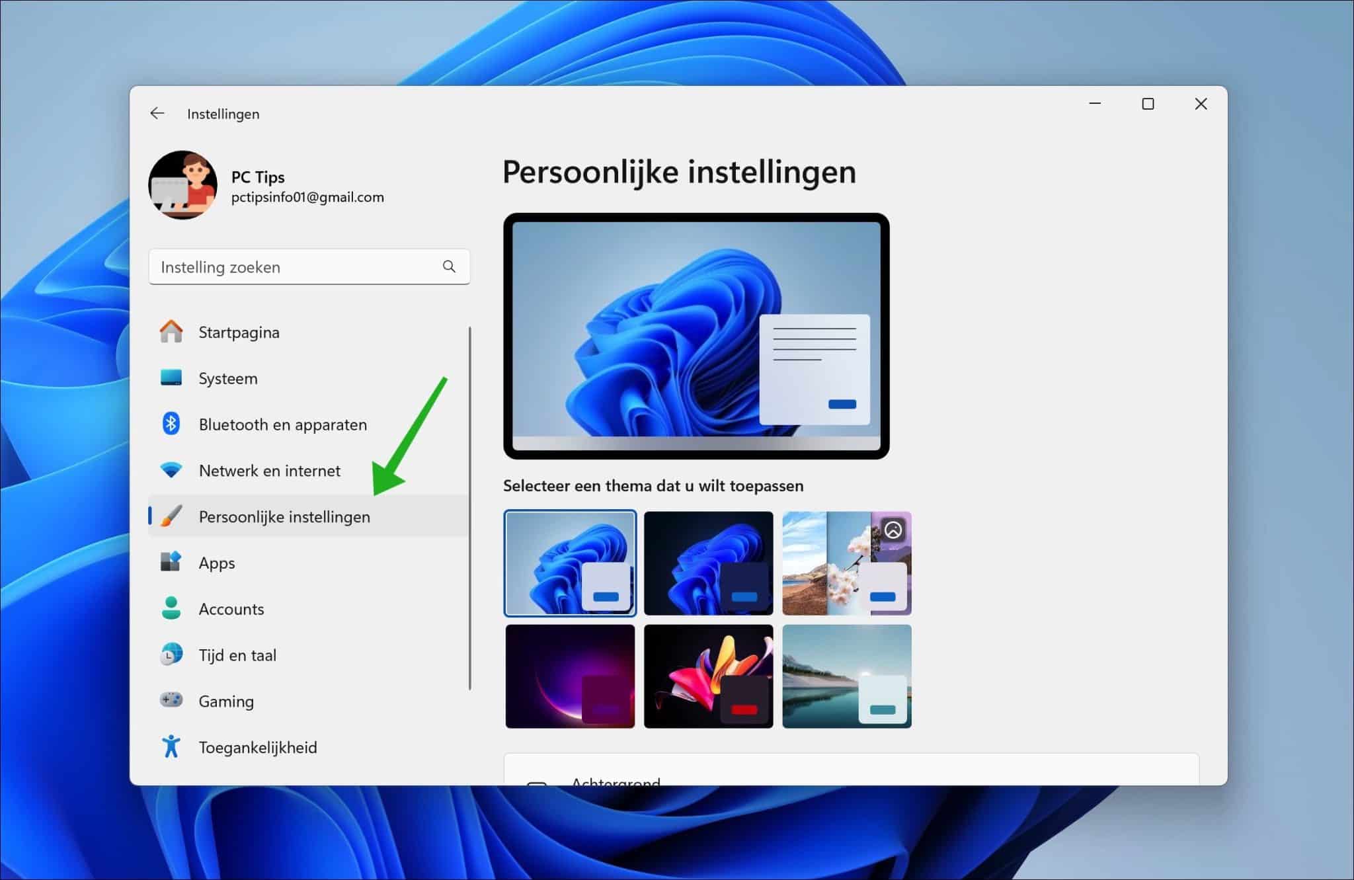Screen dimensions: 1354x880
Task: Click the Persoonlijke instellingen paintbrush icon
Action: tap(172, 516)
